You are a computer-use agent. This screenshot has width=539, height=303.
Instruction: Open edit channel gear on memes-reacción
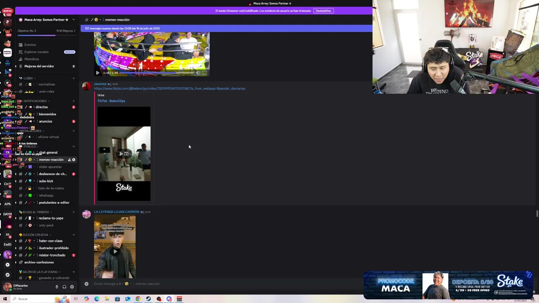pos(74,160)
